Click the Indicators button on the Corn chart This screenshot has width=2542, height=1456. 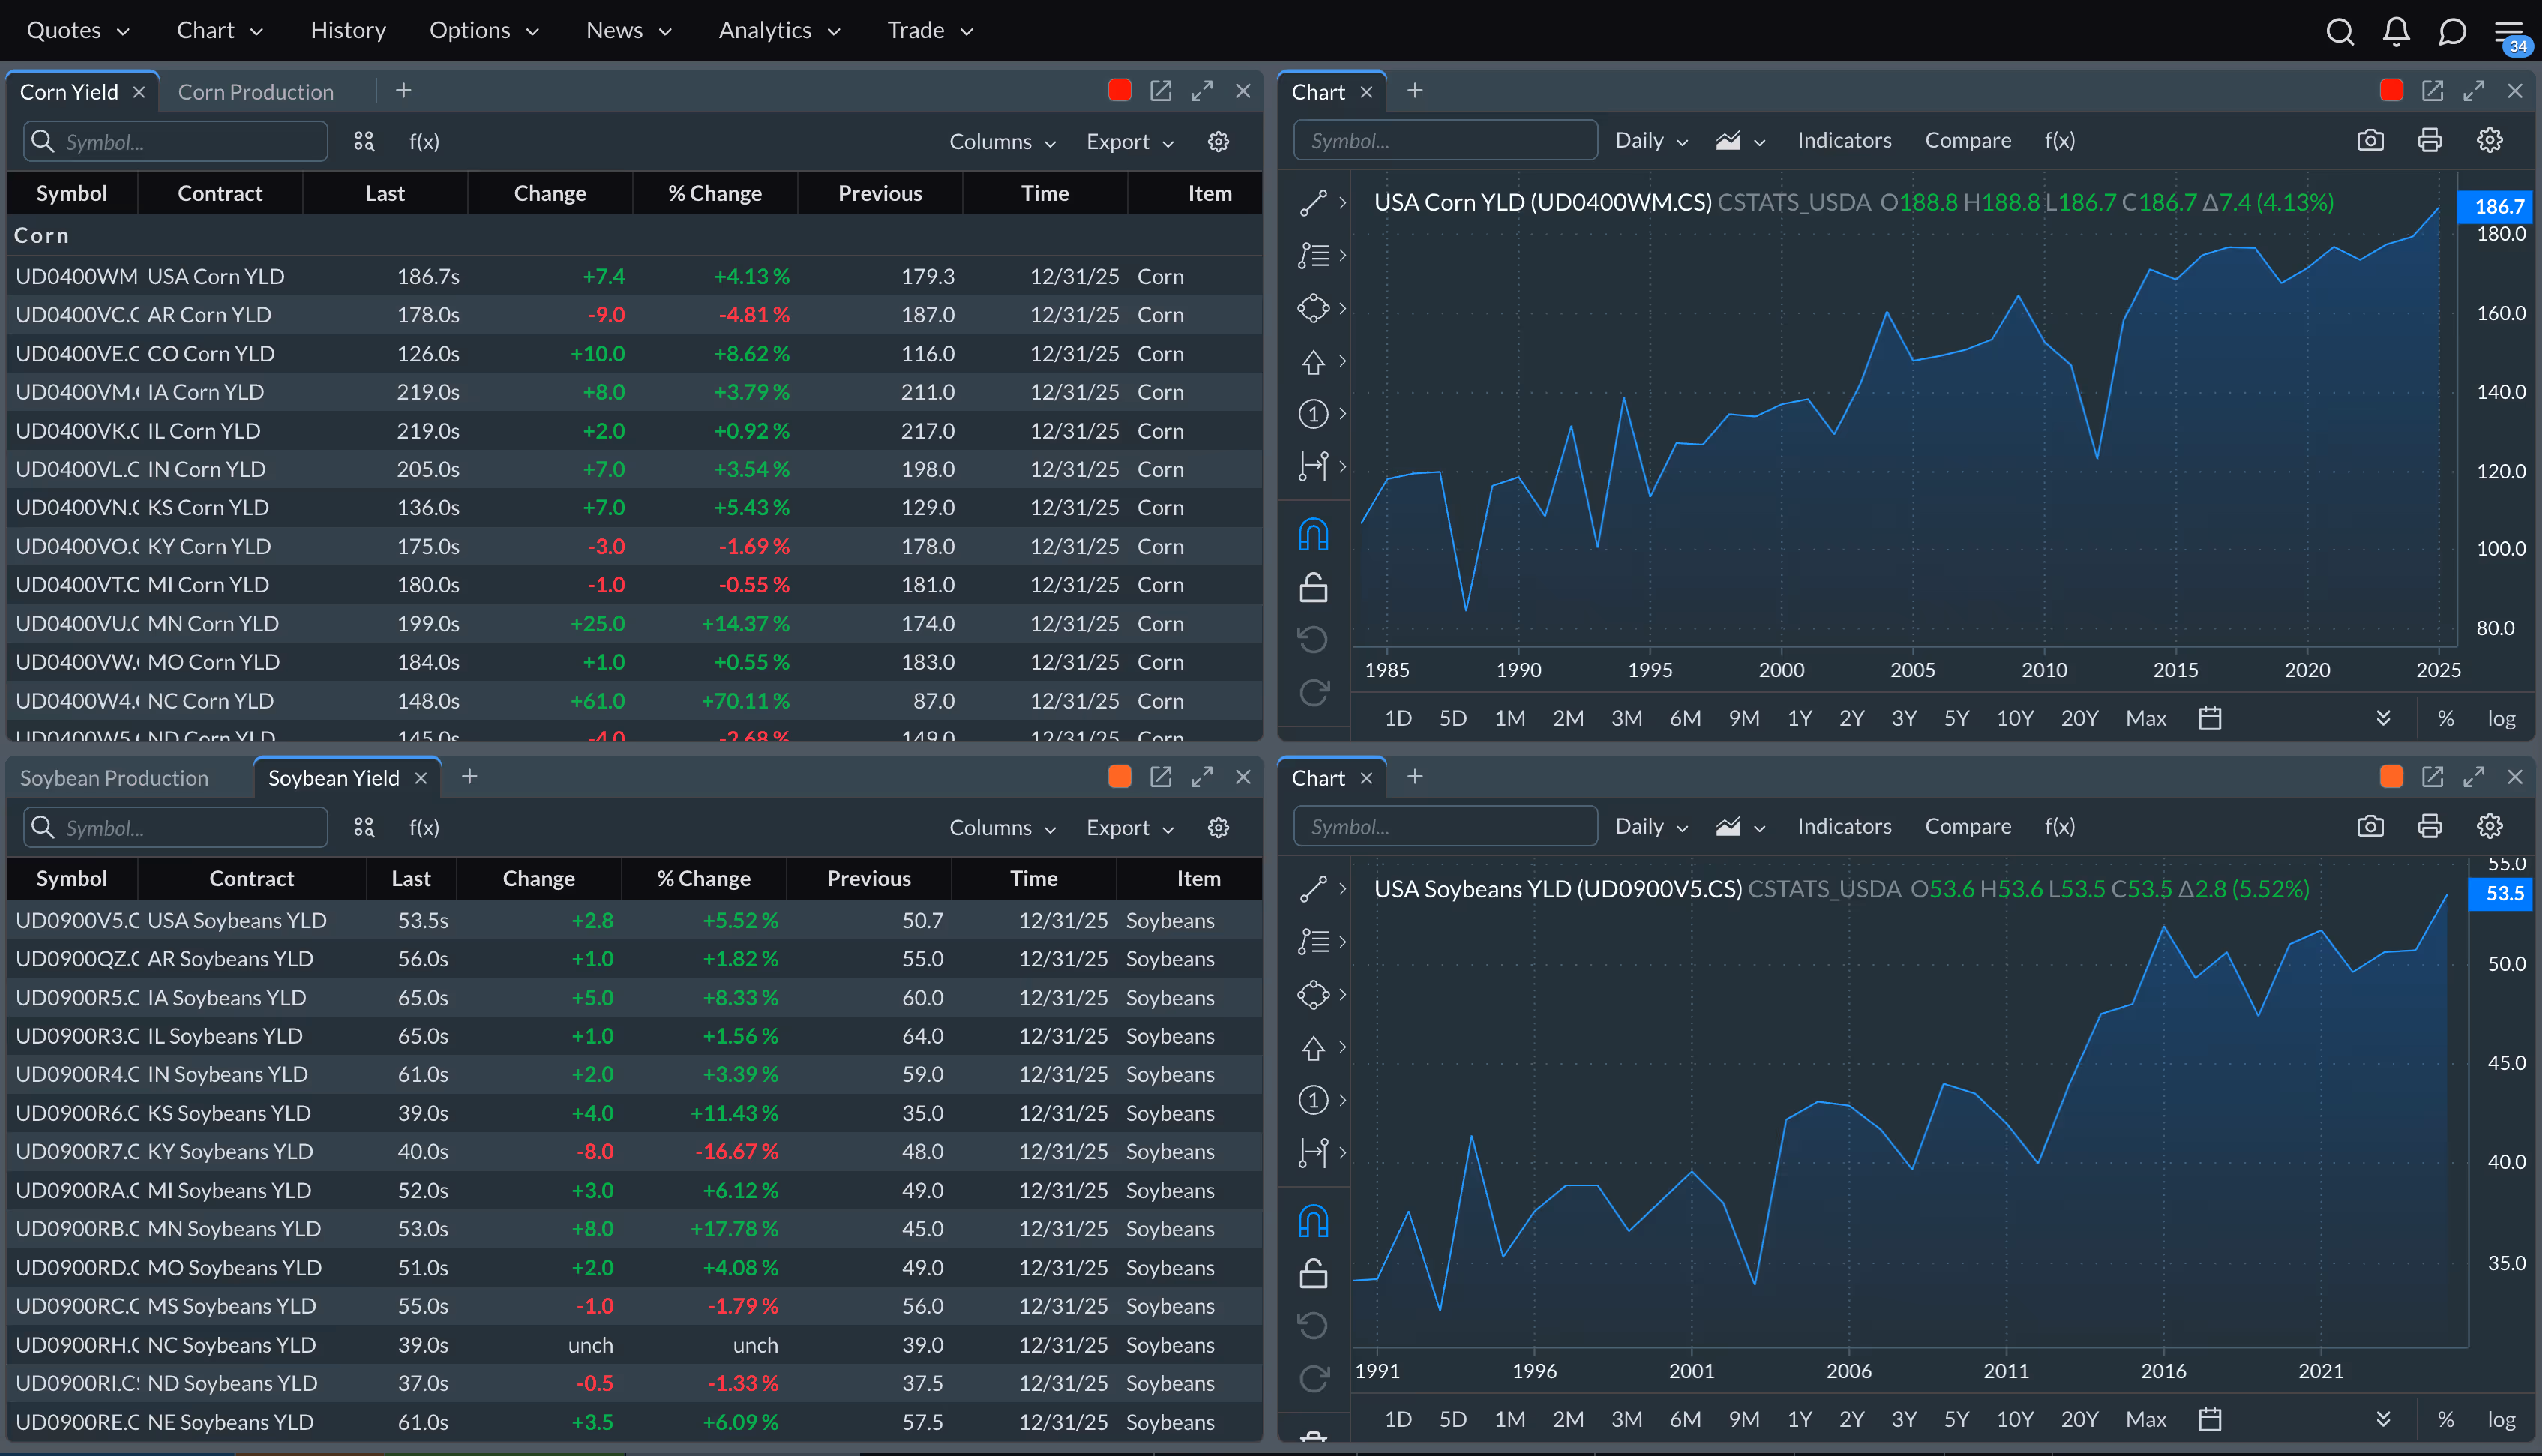(x=1844, y=140)
